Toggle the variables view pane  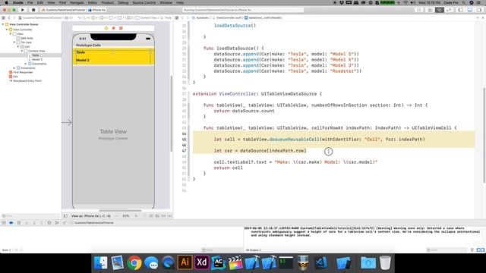pyautogui.click(x=478, y=249)
